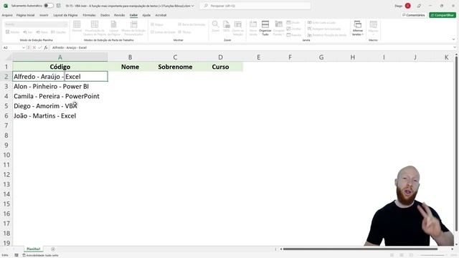Open the Comentários pane
The height and width of the screenshot is (258, 459).
413,15
